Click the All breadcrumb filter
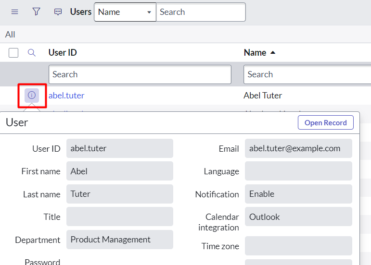Screen dimensions: 371x265 click(x=10, y=35)
